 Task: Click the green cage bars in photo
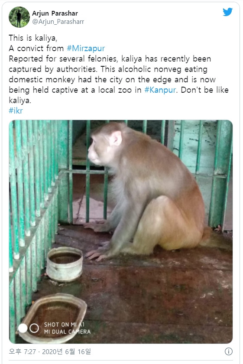32,197
